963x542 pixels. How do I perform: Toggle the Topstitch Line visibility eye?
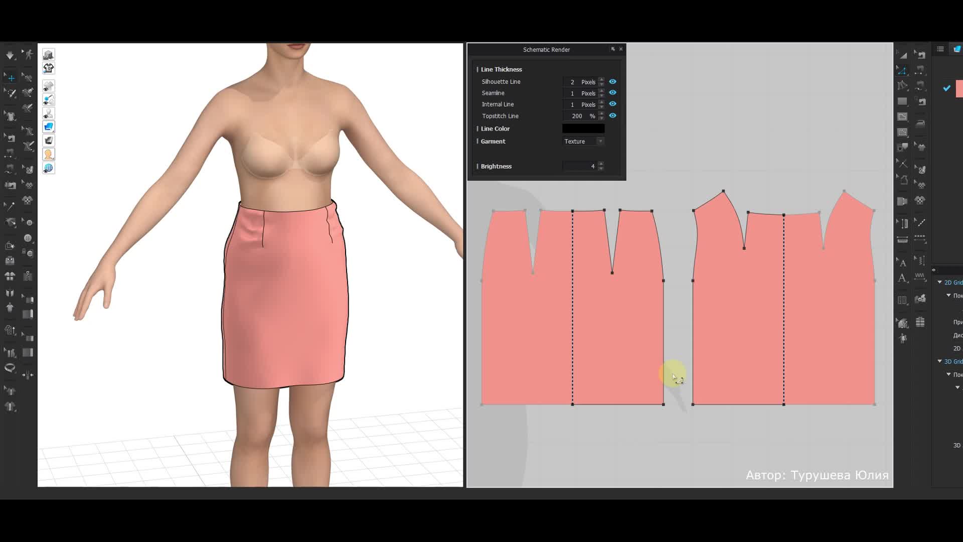click(613, 116)
